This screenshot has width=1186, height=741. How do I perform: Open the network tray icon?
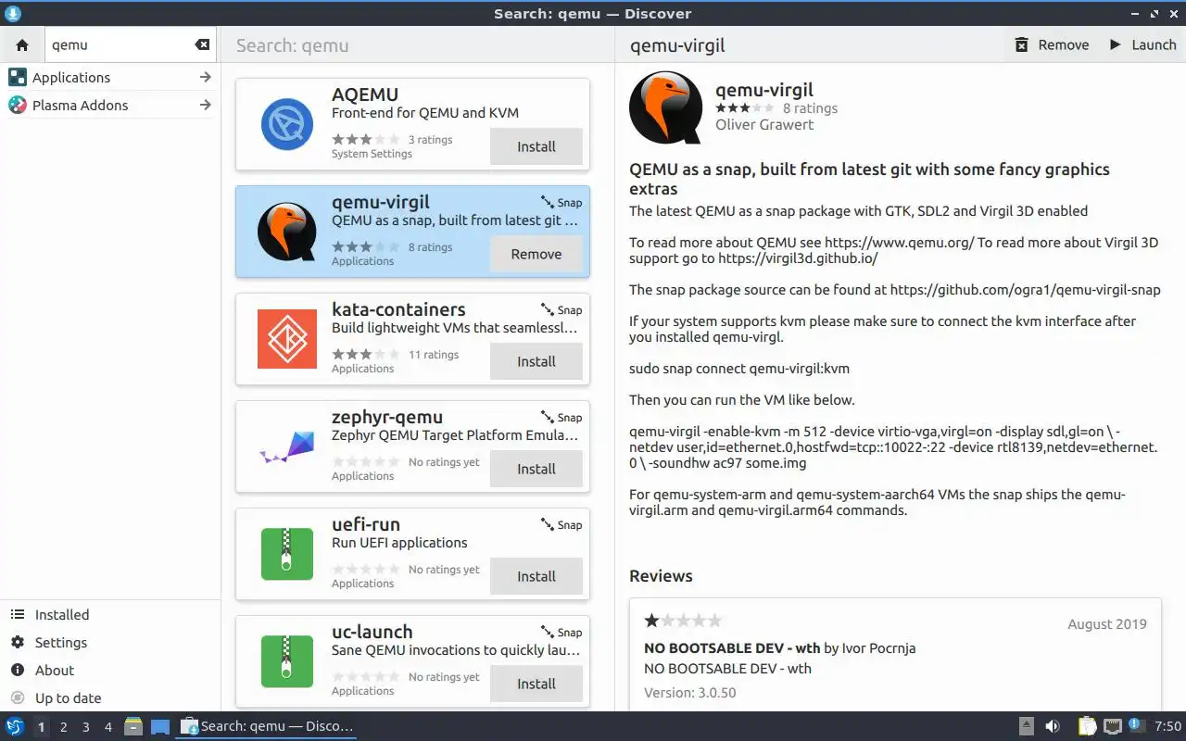(x=1112, y=726)
